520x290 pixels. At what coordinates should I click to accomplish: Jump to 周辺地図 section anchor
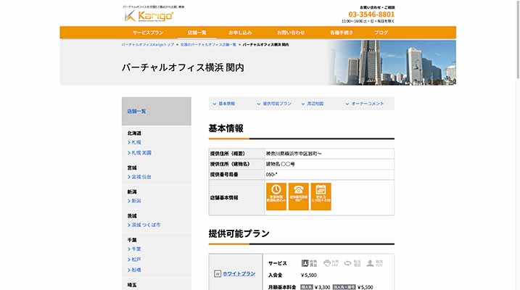pos(313,104)
